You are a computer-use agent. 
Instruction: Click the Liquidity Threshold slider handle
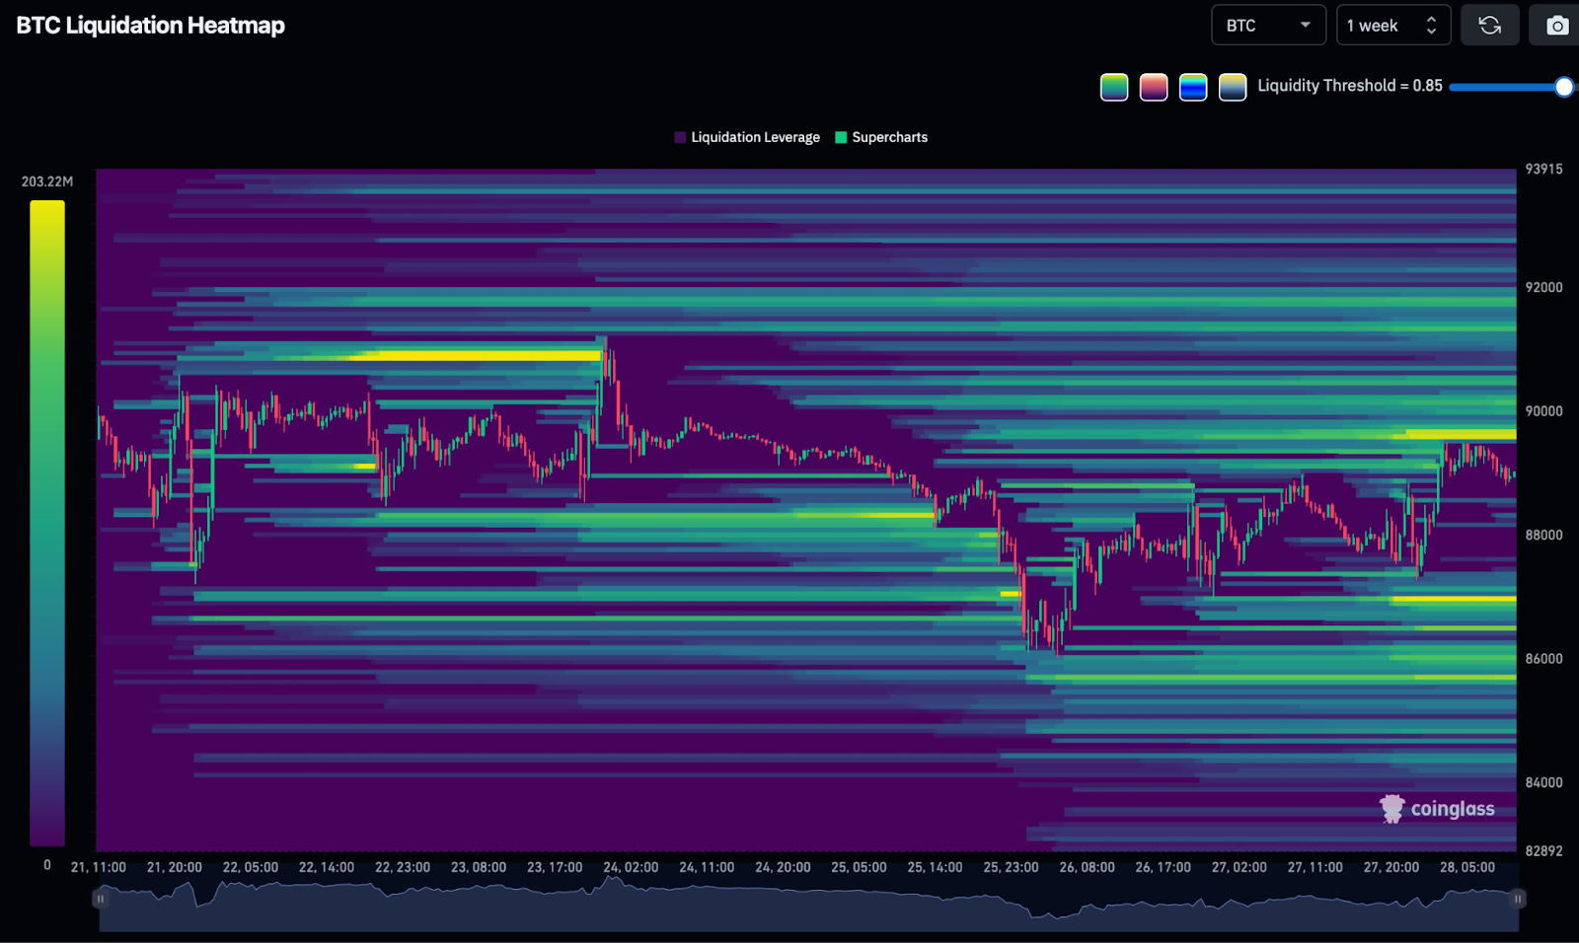coord(1563,87)
